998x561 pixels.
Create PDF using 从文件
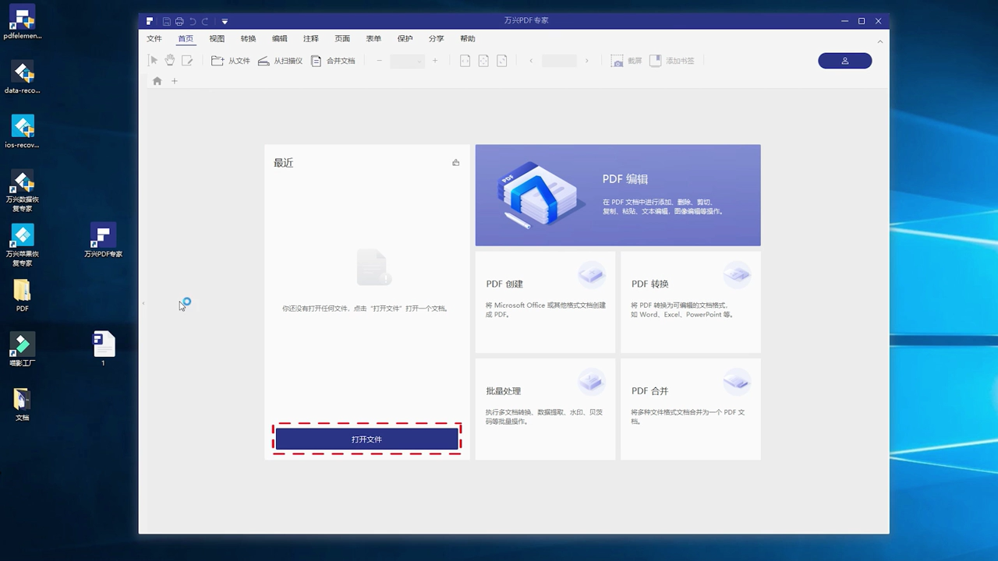click(x=231, y=61)
